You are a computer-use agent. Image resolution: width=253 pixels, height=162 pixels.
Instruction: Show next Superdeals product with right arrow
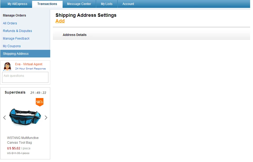[x=46, y=117]
